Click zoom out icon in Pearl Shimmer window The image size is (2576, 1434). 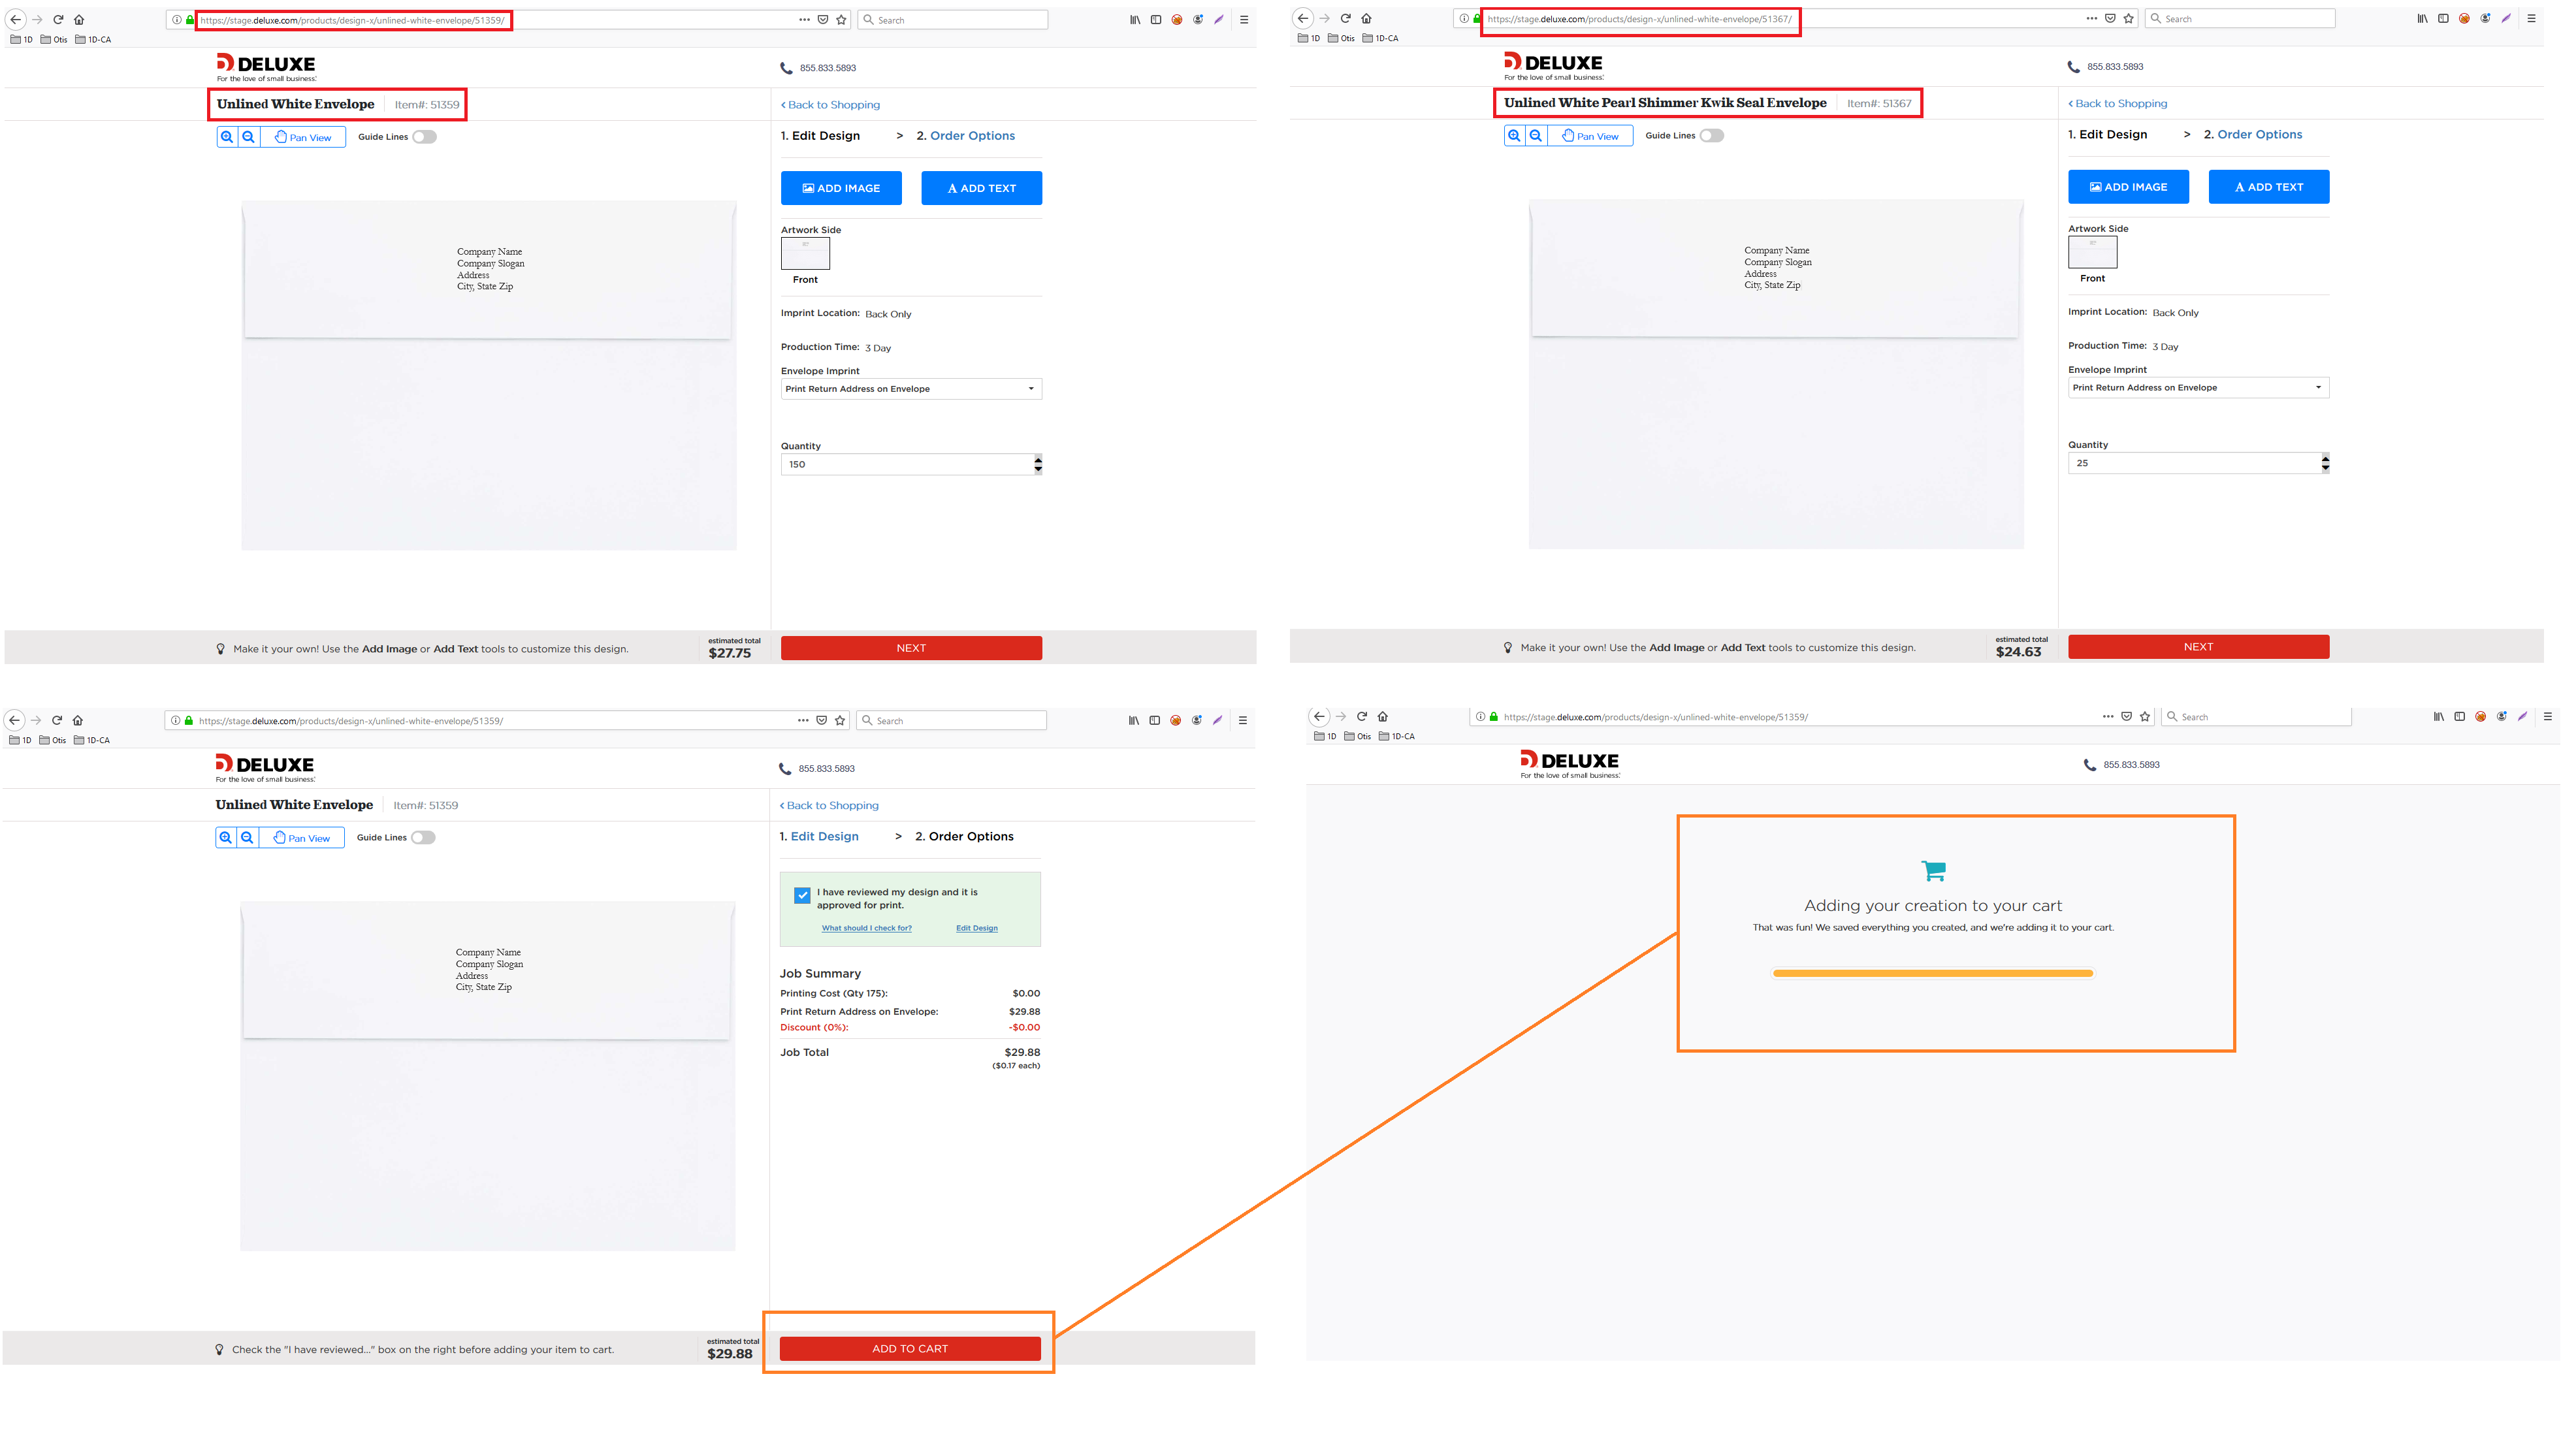(1536, 136)
